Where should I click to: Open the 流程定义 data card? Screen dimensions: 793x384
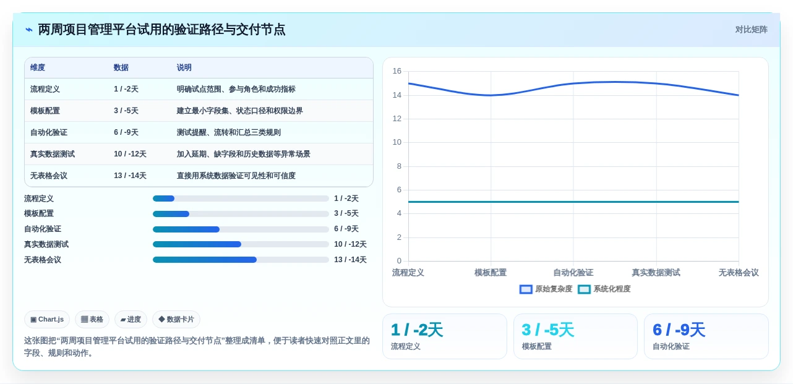click(445, 336)
